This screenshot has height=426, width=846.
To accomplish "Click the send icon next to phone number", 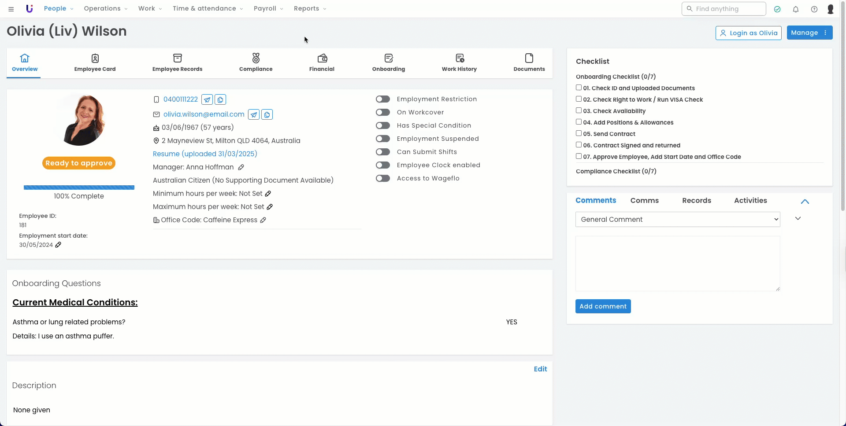I will pyautogui.click(x=207, y=99).
